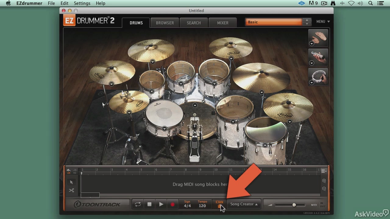
Task: Click the song position playhead marker
Action: point(81,173)
